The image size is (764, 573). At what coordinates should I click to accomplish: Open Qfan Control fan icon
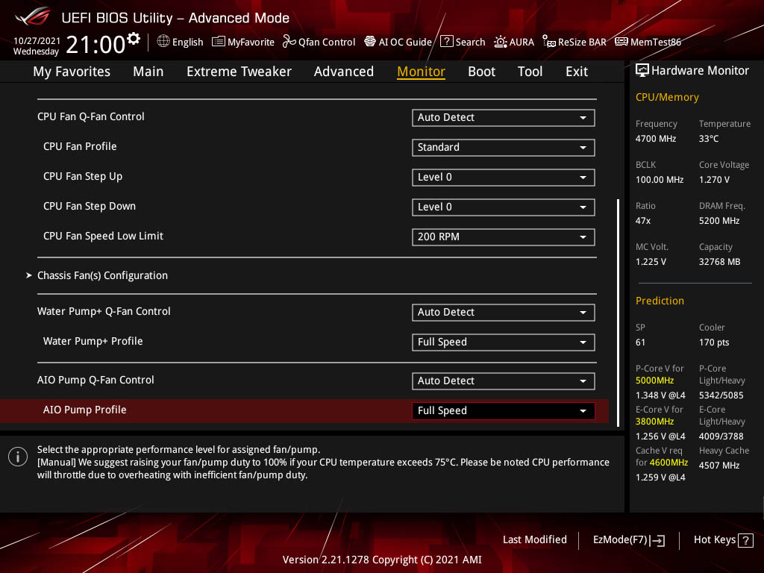(289, 42)
